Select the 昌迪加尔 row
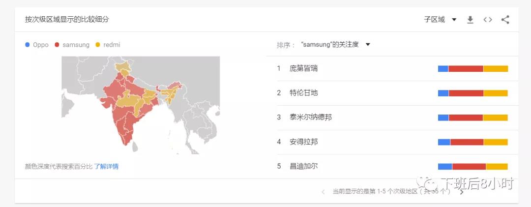The height and width of the screenshot is (207, 531). click(304, 166)
